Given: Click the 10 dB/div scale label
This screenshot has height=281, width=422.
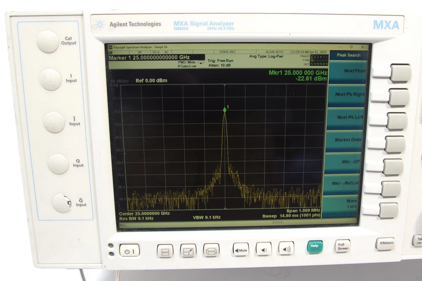Looking at the screenshot, I should [x=119, y=81].
